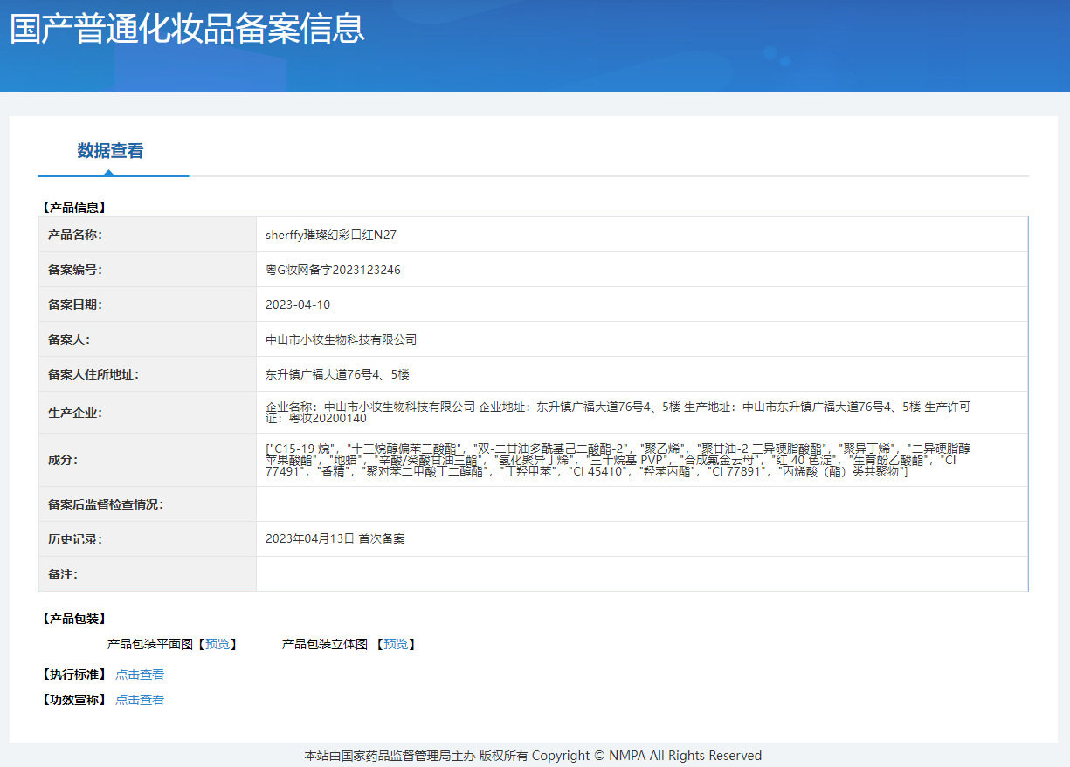Preview the 产品包装立体图 image

click(x=396, y=644)
